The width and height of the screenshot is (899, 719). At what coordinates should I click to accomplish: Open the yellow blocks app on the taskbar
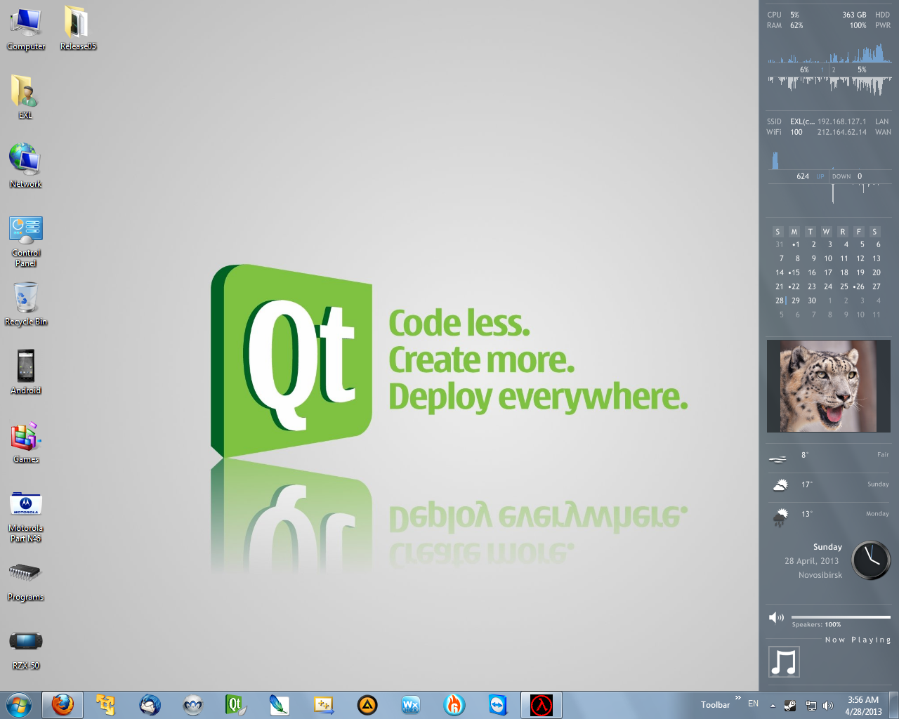106,705
